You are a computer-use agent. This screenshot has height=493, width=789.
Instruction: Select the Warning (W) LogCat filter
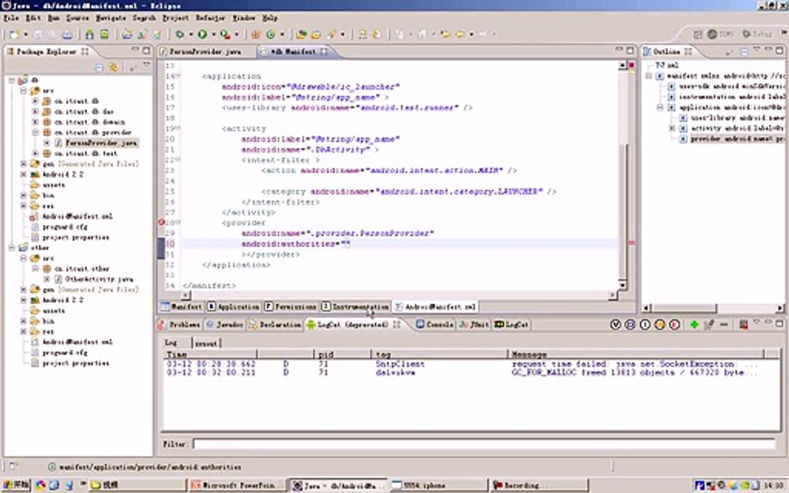pos(660,325)
